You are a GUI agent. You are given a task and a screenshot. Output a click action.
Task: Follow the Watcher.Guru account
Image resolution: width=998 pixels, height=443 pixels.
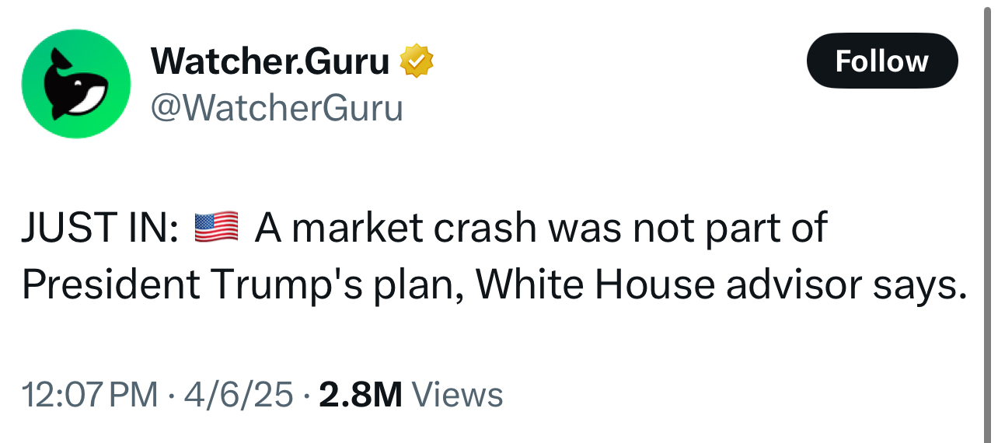pyautogui.click(x=882, y=61)
